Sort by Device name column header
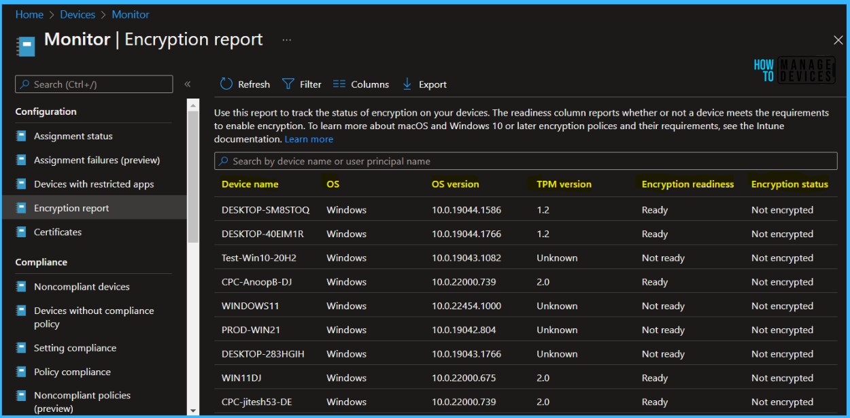The width and height of the screenshot is (850, 418). tap(250, 184)
